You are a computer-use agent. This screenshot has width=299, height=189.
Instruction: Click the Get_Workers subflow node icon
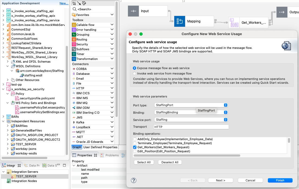(x=234, y=22)
